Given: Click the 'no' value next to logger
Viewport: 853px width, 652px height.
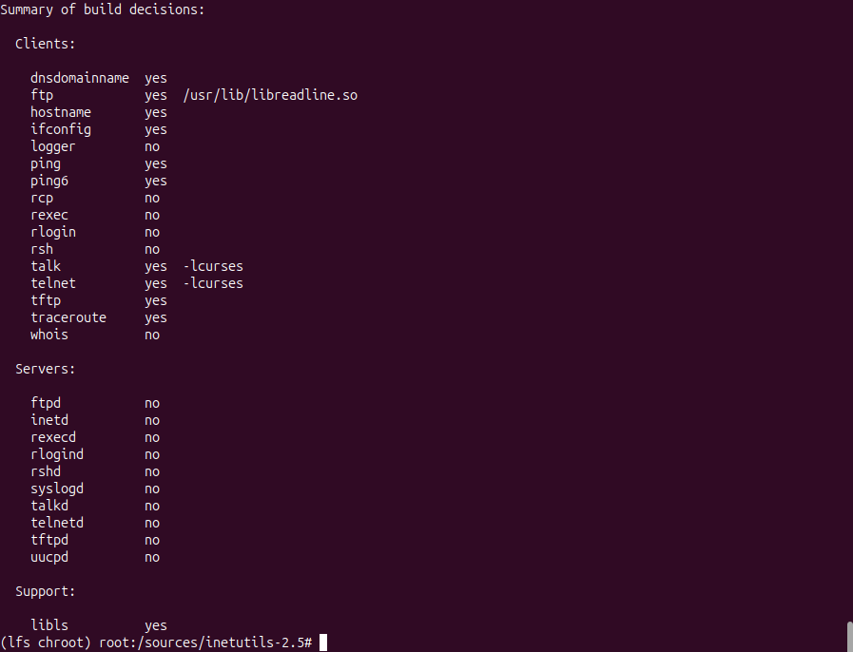Looking at the screenshot, I should [x=152, y=146].
